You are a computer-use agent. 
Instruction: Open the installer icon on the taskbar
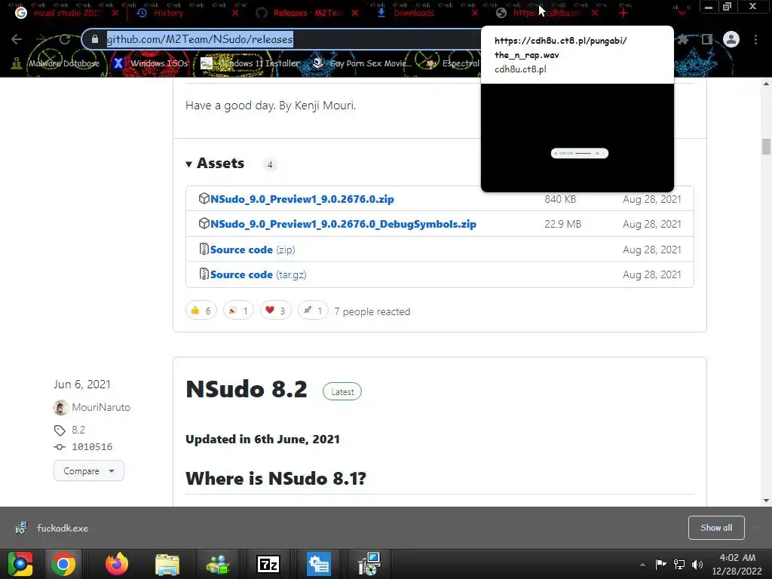(369, 564)
